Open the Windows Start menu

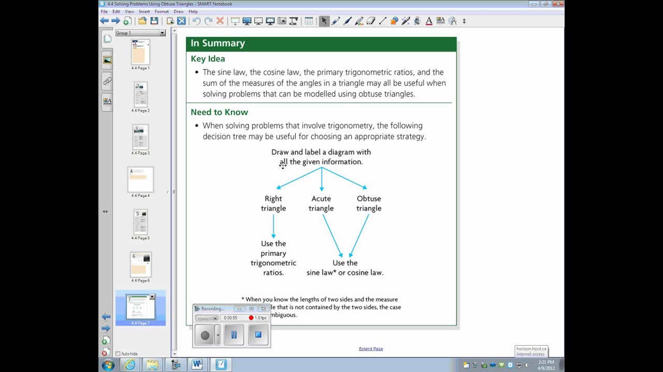[108, 365]
